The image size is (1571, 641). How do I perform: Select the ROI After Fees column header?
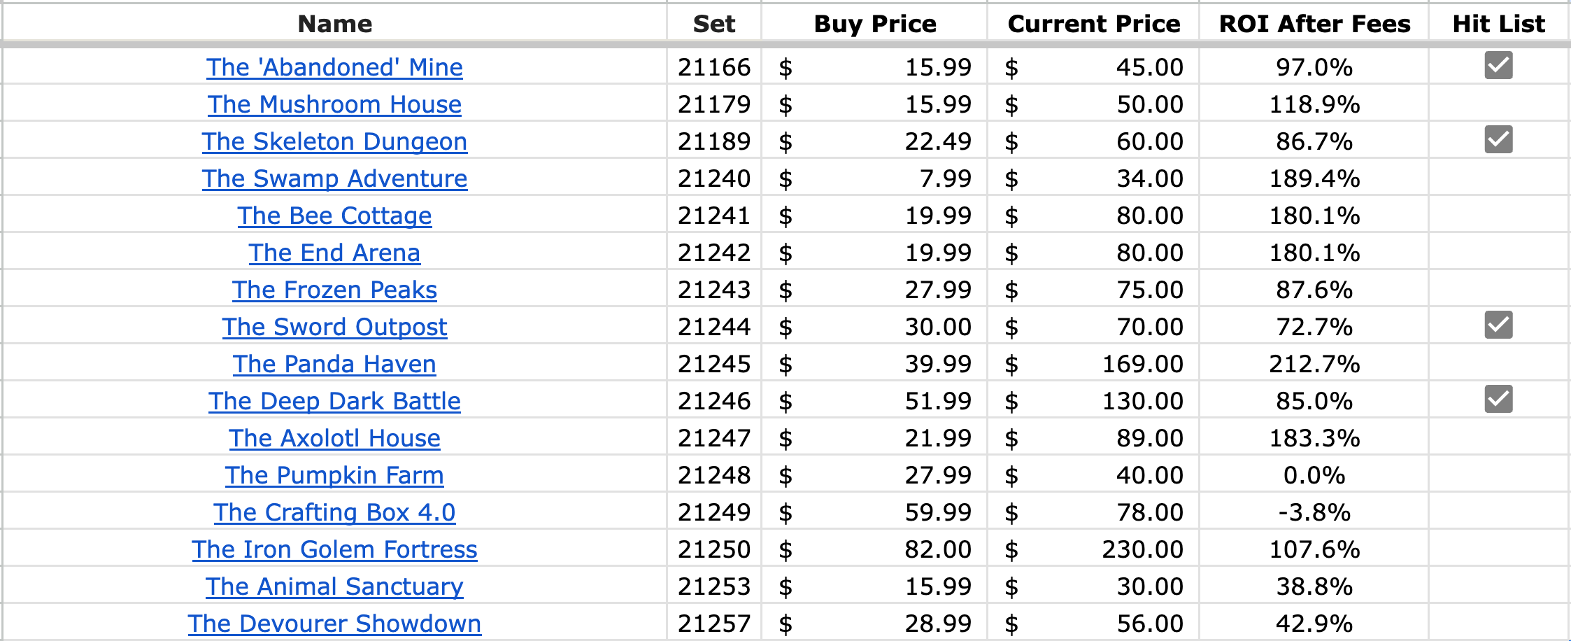[x=1314, y=24]
